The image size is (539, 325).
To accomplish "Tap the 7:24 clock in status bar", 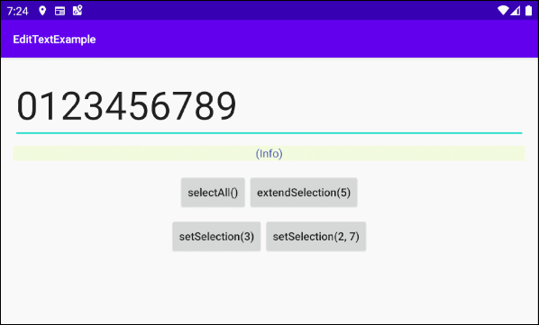I will (x=17, y=12).
